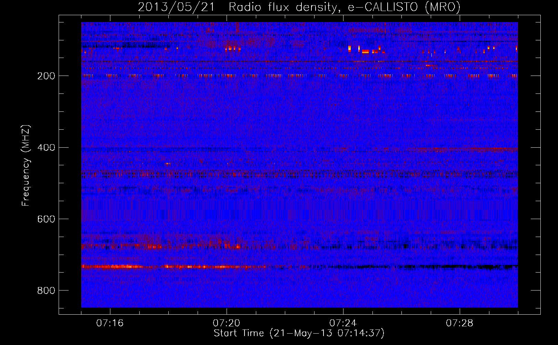Click the 07:28 time tick label
Image resolution: width=558 pixels, height=345 pixels.
click(460, 323)
